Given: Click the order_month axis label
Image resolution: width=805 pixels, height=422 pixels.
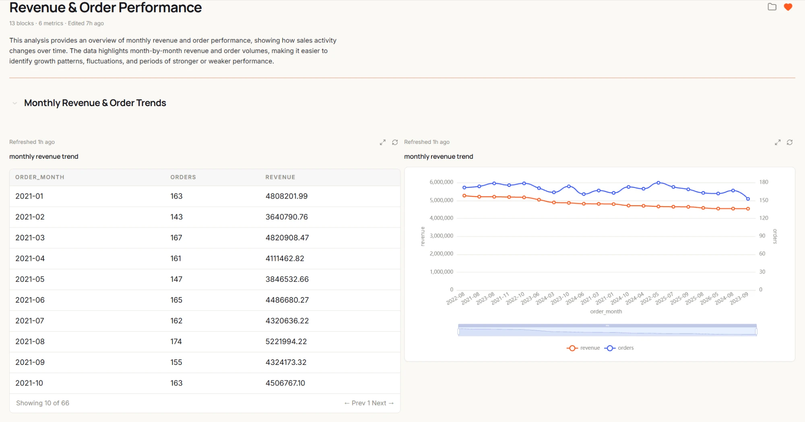Looking at the screenshot, I should coord(606,311).
